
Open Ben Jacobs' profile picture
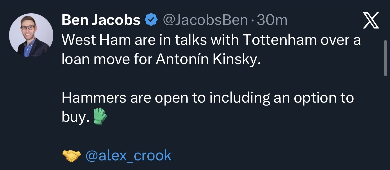(31, 36)
